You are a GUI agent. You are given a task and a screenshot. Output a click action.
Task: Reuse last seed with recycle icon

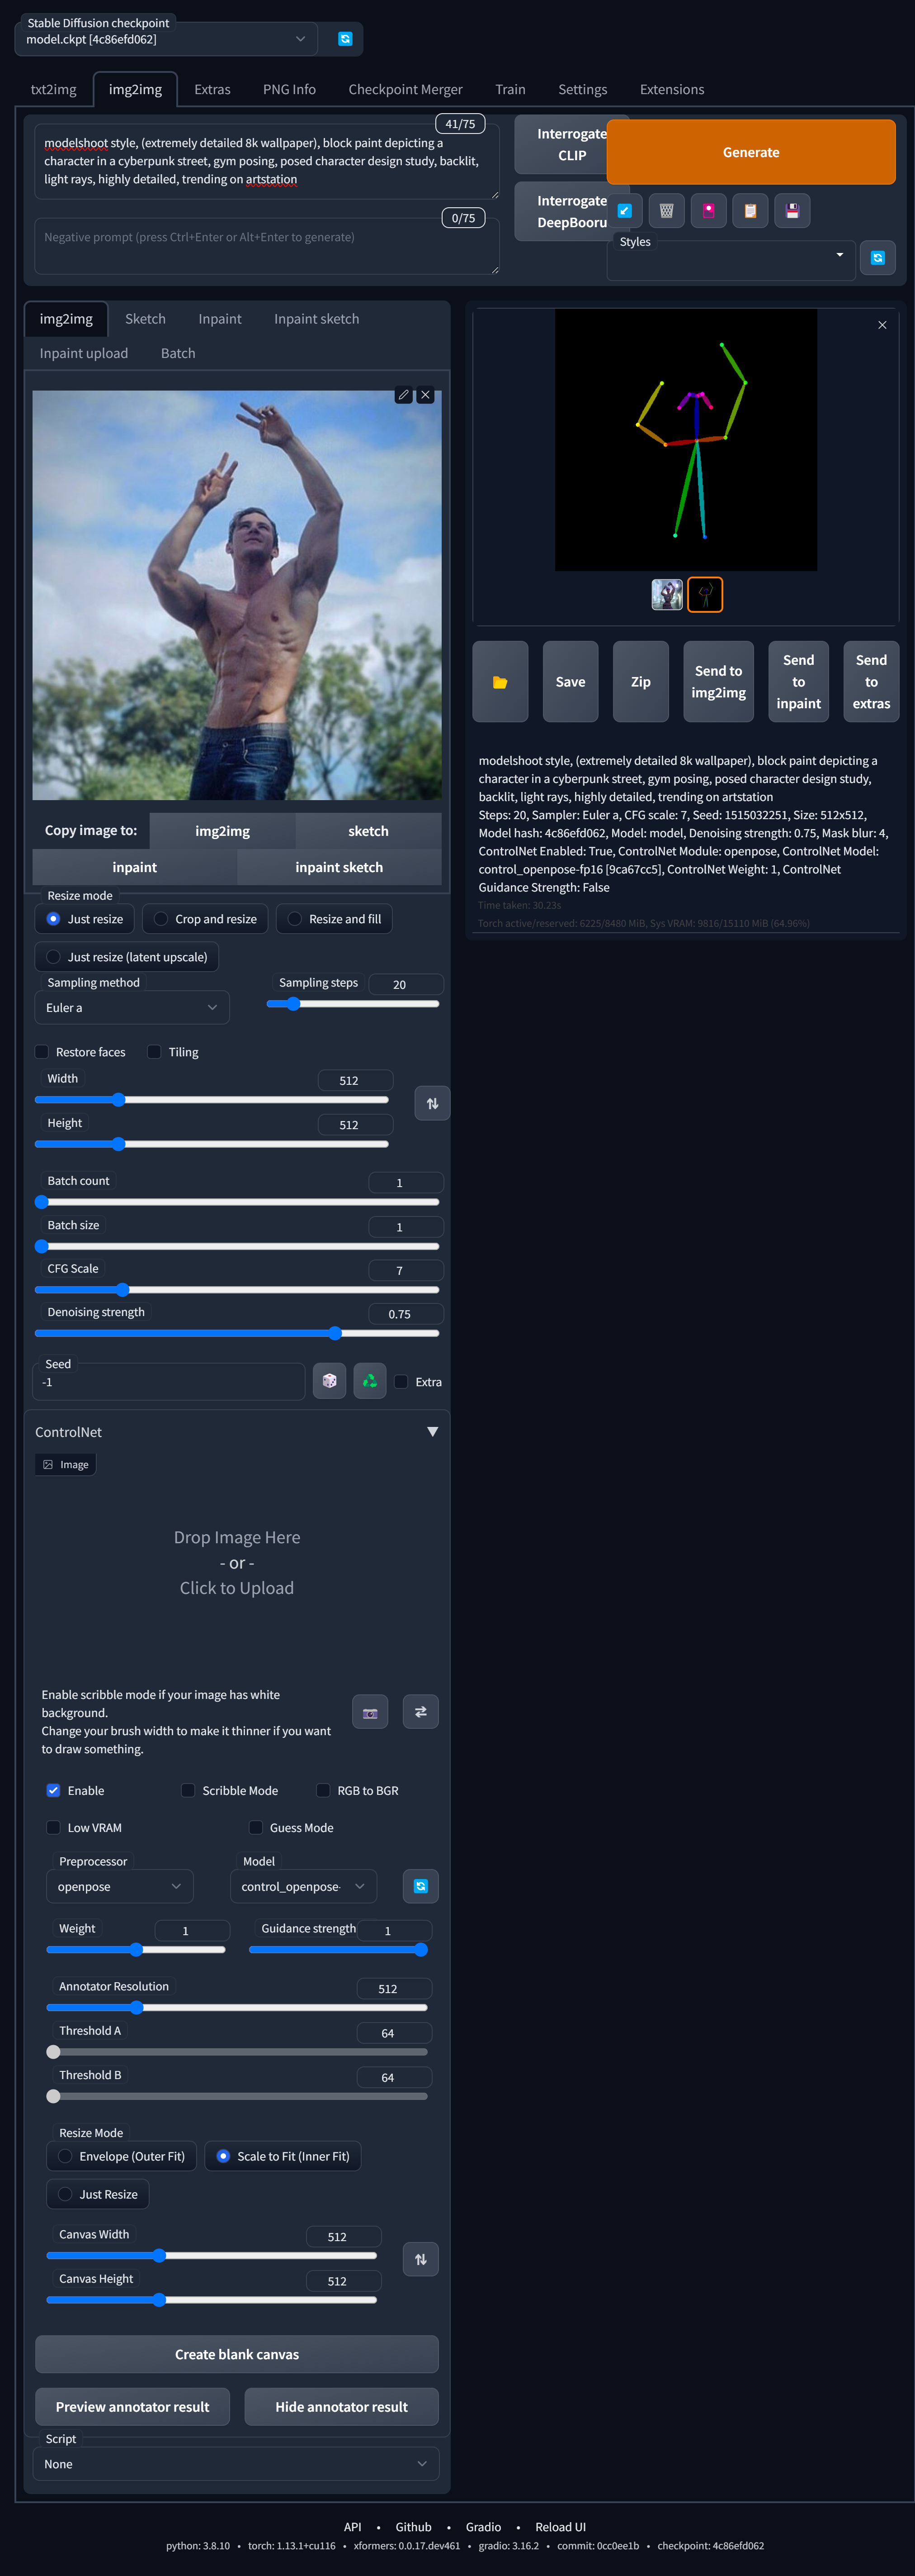tap(370, 1381)
